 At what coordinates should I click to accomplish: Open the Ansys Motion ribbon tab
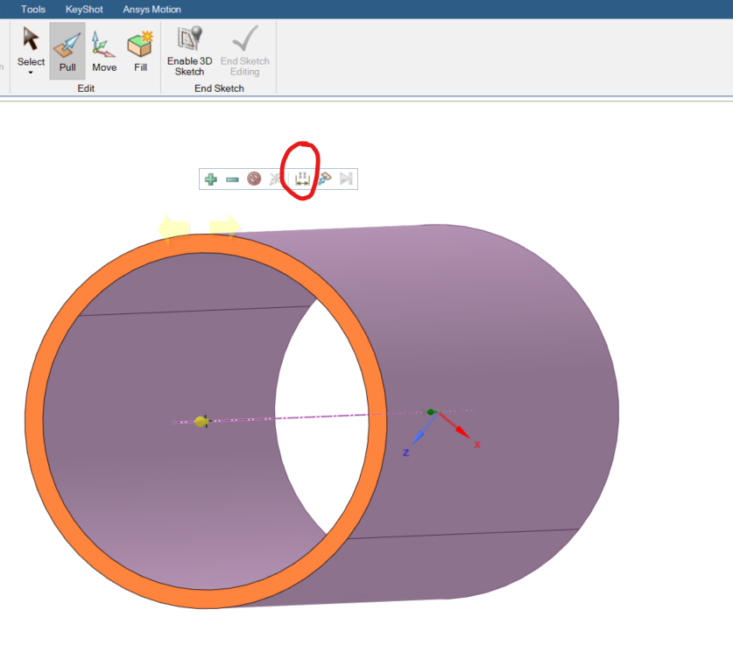(152, 10)
